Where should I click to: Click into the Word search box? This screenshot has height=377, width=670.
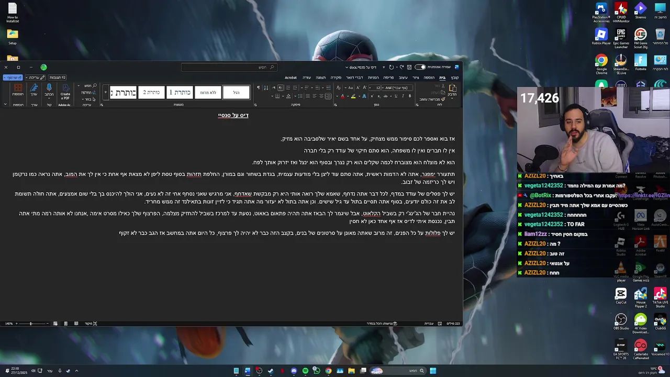pos(229,67)
